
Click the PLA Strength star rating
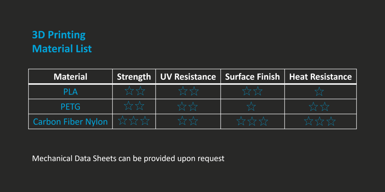click(135, 91)
